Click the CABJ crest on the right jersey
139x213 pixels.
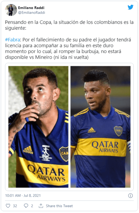[x=118, y=131]
